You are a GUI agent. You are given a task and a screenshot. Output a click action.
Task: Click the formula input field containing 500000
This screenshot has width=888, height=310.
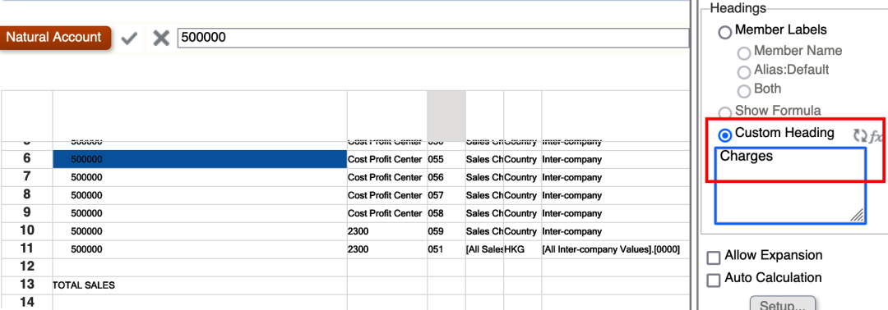click(x=433, y=38)
